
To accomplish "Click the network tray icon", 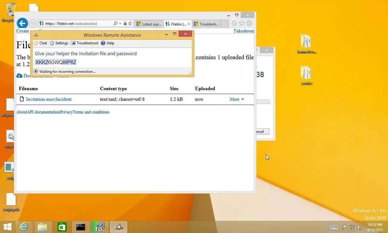I will 352,227.
